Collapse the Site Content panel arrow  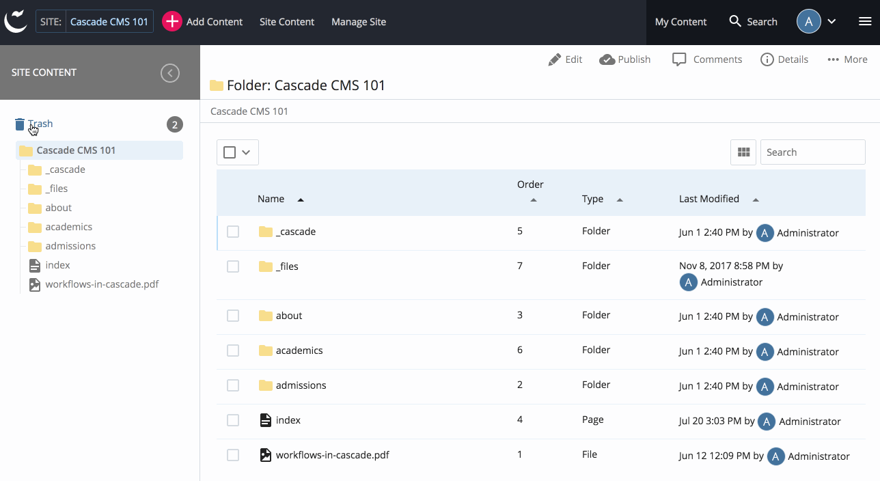[170, 72]
